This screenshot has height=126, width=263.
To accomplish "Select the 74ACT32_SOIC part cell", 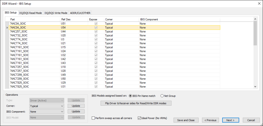I will pos(35,36).
